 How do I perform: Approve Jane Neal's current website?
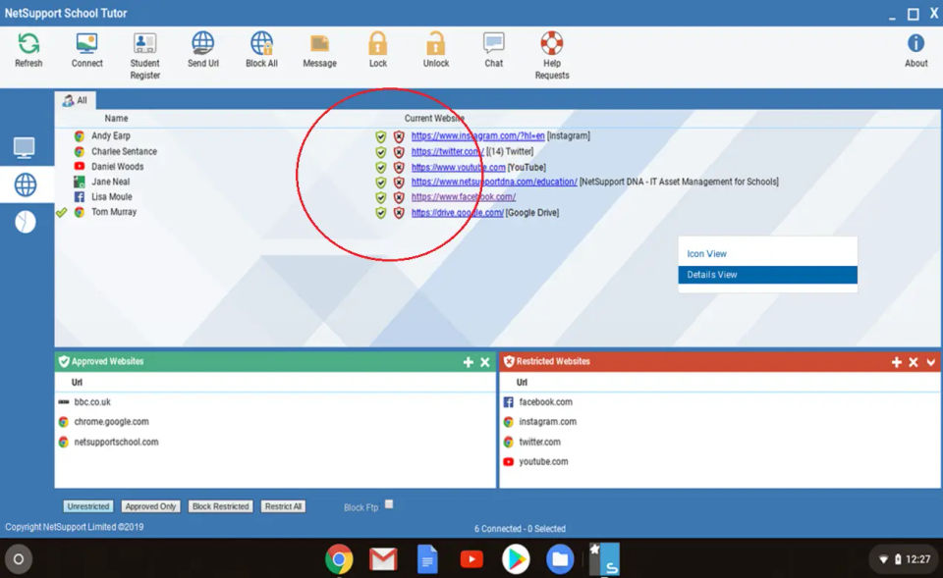pyautogui.click(x=381, y=183)
